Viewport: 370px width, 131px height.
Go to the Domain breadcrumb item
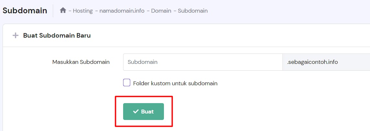[161, 11]
